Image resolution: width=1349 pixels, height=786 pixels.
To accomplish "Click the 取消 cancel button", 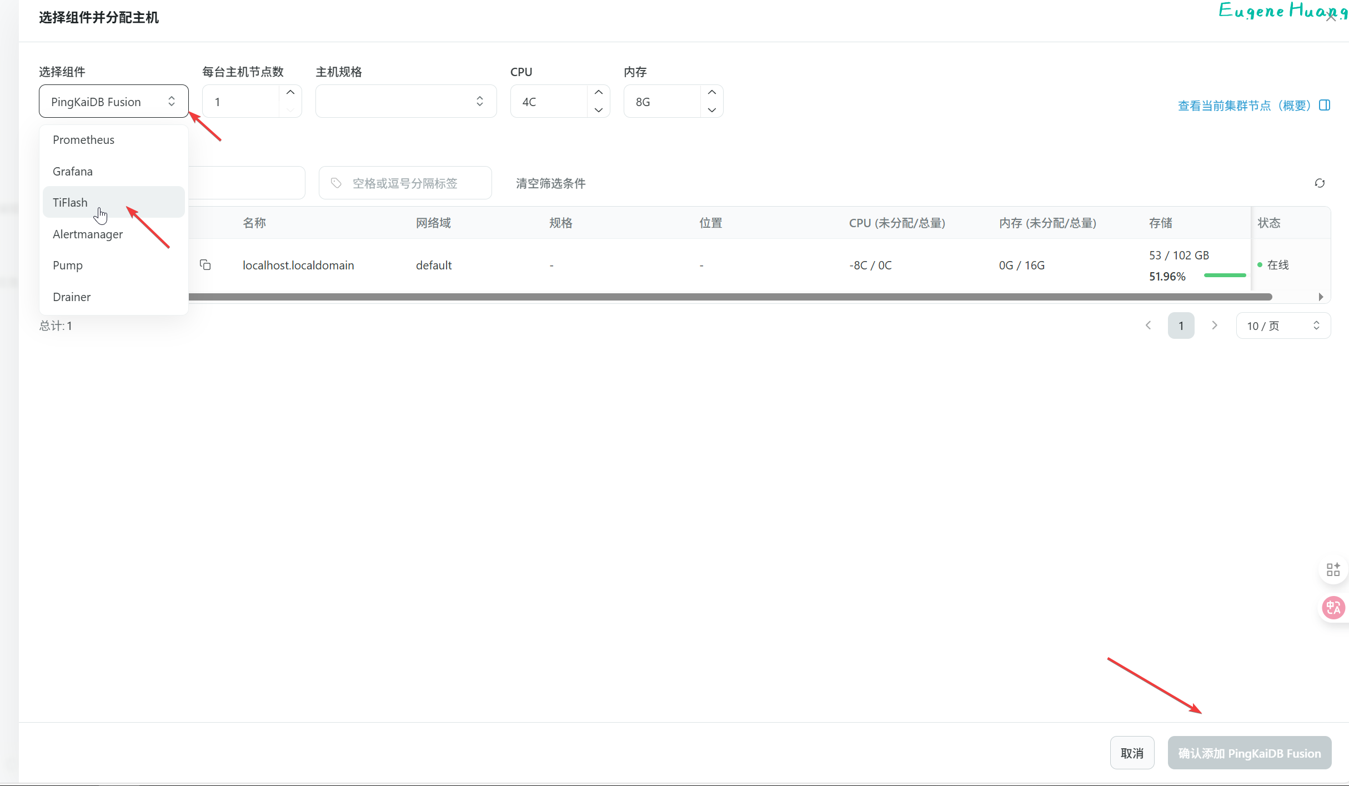I will click(x=1131, y=753).
